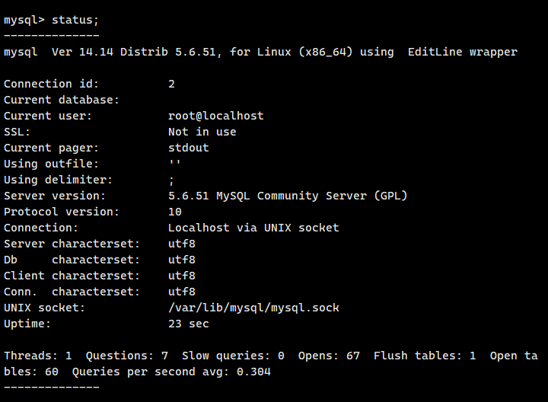This screenshot has width=548, height=402.
Task: Click the root@localhost user value
Action: (215, 116)
